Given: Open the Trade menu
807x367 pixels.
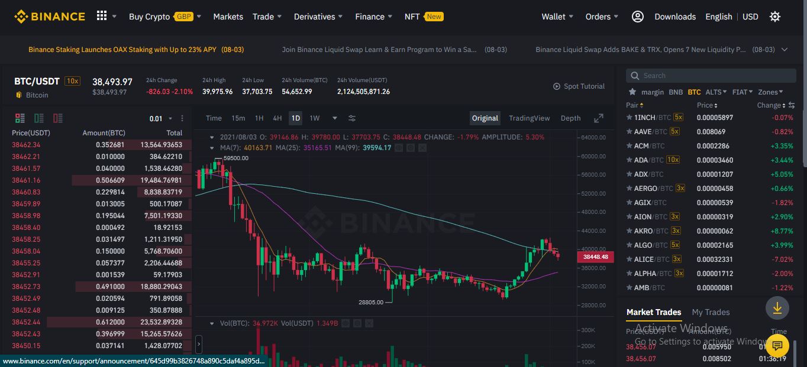Looking at the screenshot, I should [x=267, y=17].
